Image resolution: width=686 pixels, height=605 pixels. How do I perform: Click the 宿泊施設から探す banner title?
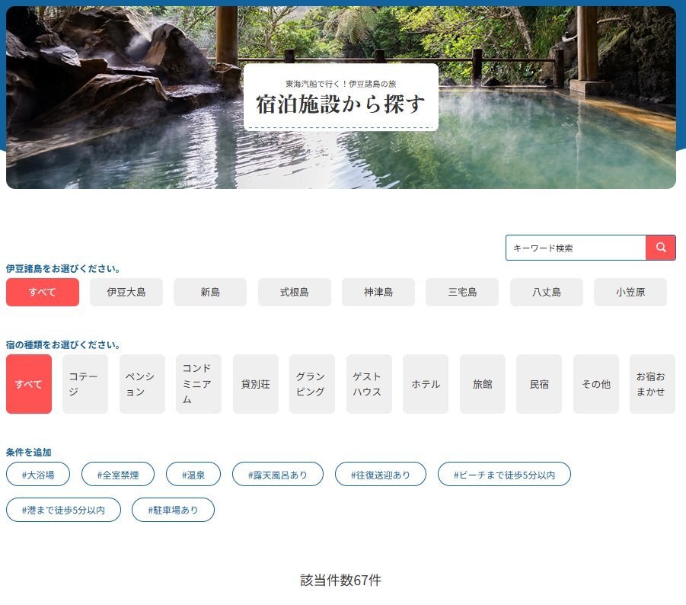[x=340, y=104]
